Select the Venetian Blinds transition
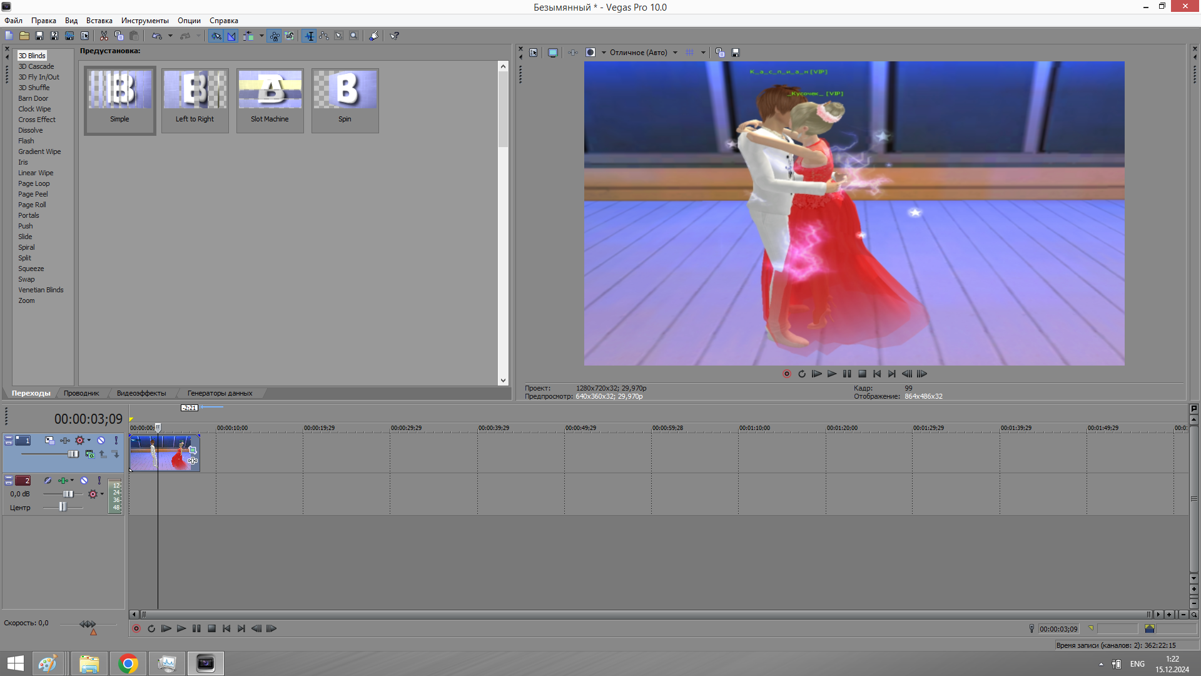This screenshot has height=676, width=1201. (41, 290)
